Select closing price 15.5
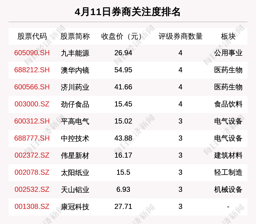256x224 pixels. pos(123,172)
